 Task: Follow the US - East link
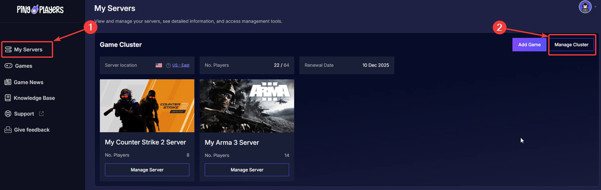pyautogui.click(x=181, y=65)
